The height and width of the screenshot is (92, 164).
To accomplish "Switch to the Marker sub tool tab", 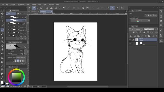I will click(21, 14).
